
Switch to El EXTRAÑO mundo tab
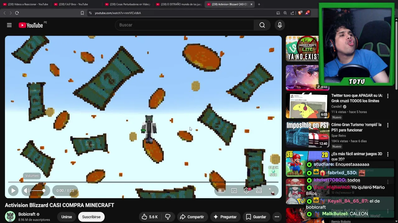click(x=178, y=4)
